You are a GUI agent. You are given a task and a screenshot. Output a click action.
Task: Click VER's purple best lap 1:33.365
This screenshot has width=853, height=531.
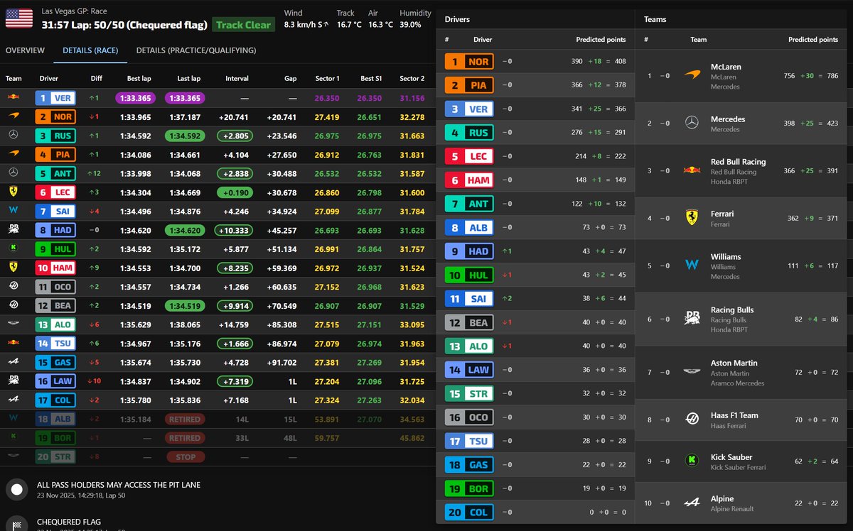click(x=134, y=99)
